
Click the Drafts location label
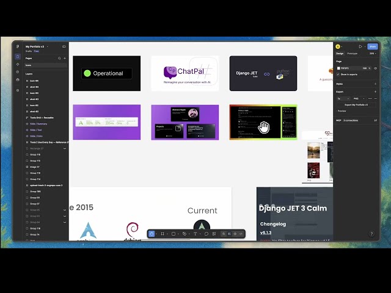[29, 51]
